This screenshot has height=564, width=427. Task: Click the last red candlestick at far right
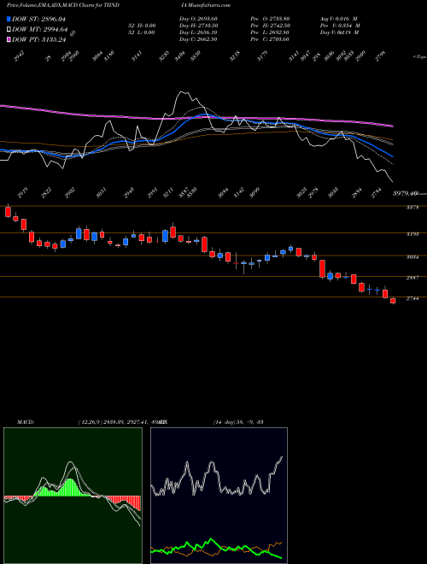coord(393,301)
